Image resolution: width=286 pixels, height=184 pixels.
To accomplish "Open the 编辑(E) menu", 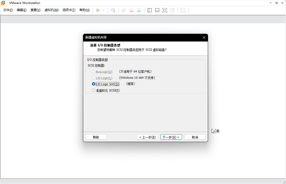I will click(x=22, y=10).
